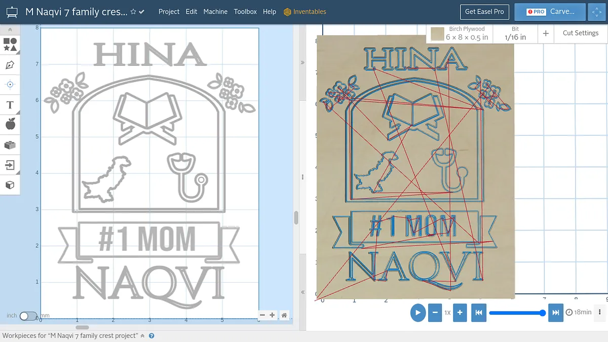This screenshot has width=608, height=342.
Task: Favorite the project with the star icon
Action: tap(133, 12)
